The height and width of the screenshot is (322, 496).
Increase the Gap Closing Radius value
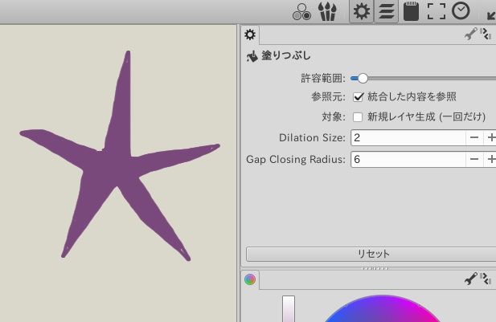[x=490, y=159]
